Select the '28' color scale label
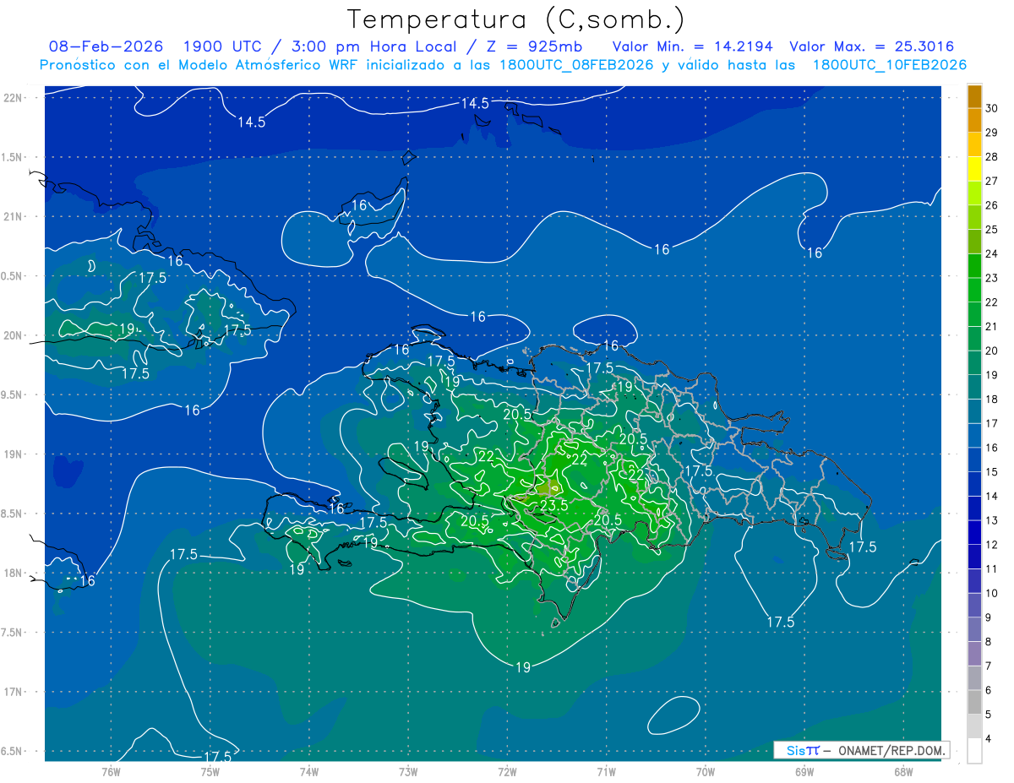 click(x=992, y=157)
